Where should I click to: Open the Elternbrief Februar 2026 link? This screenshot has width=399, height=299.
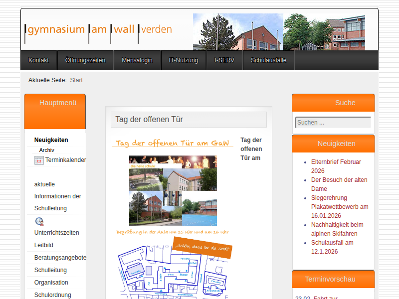[336, 166]
